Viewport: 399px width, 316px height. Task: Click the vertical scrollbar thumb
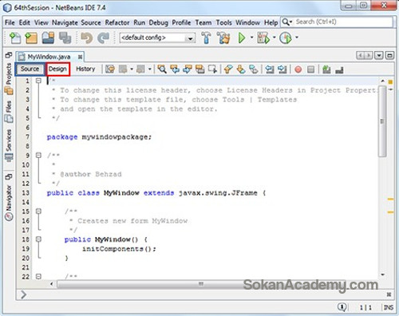coord(382,121)
